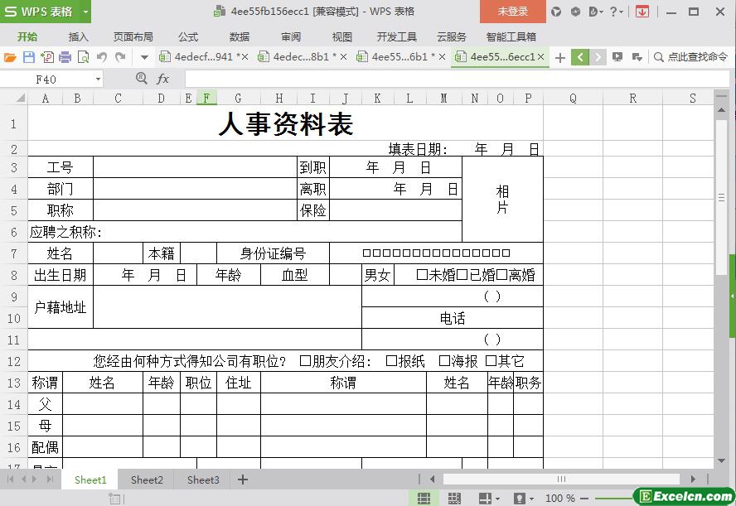Open new document tab with plus button
The image size is (736, 506).
pyautogui.click(x=560, y=57)
